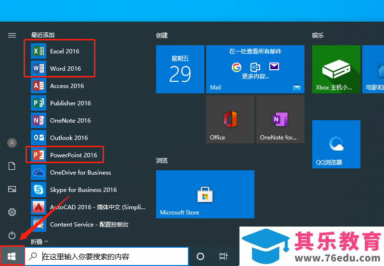
Task: Launch the QQ Browser tile
Action: pyautogui.click(x=336, y=144)
